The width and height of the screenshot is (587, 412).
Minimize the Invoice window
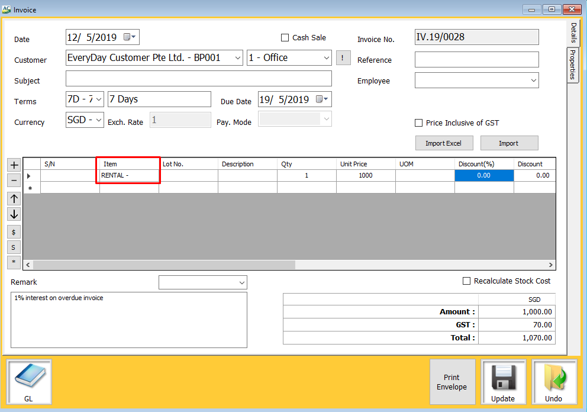531,9
